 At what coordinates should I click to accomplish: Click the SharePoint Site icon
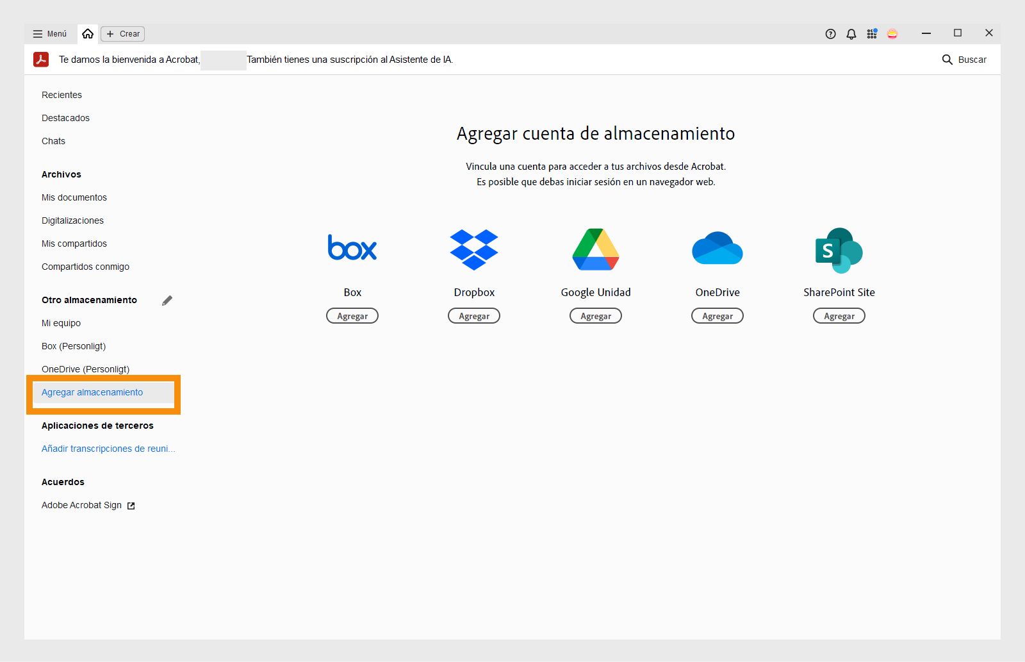[839, 250]
